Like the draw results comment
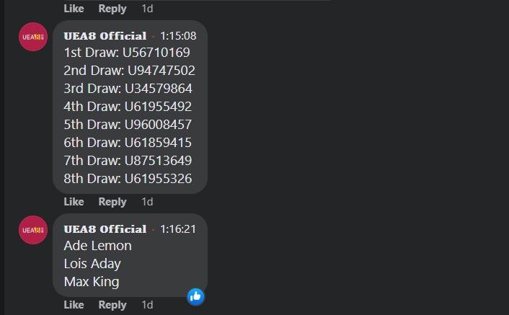509x315 pixels. pos(74,202)
